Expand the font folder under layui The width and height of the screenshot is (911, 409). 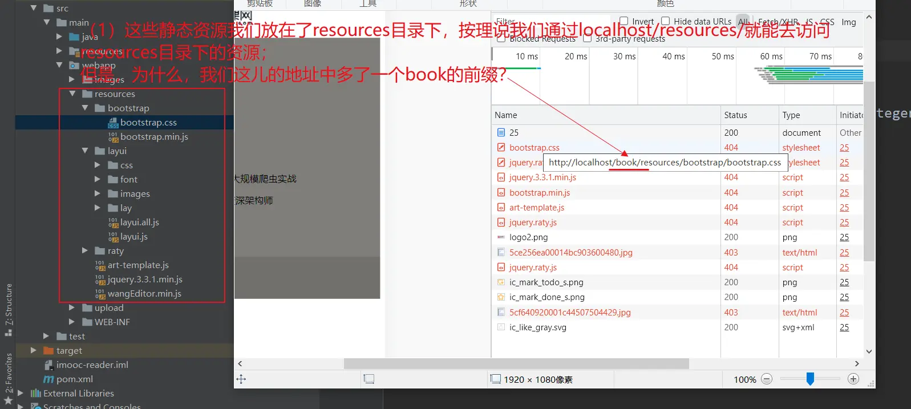pos(98,179)
